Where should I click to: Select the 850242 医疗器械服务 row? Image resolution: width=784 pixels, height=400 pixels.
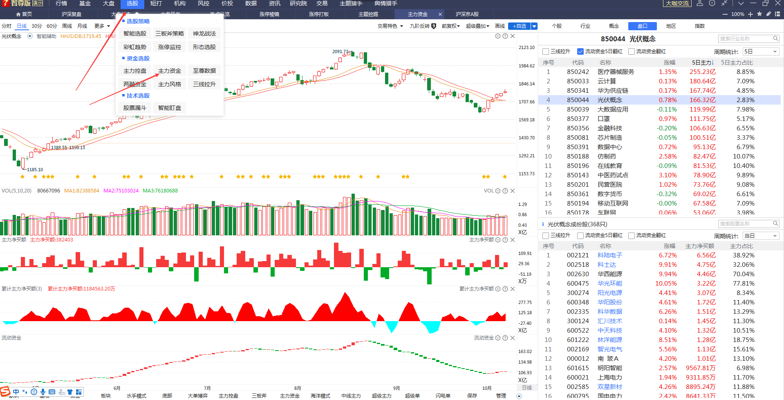tap(660, 72)
